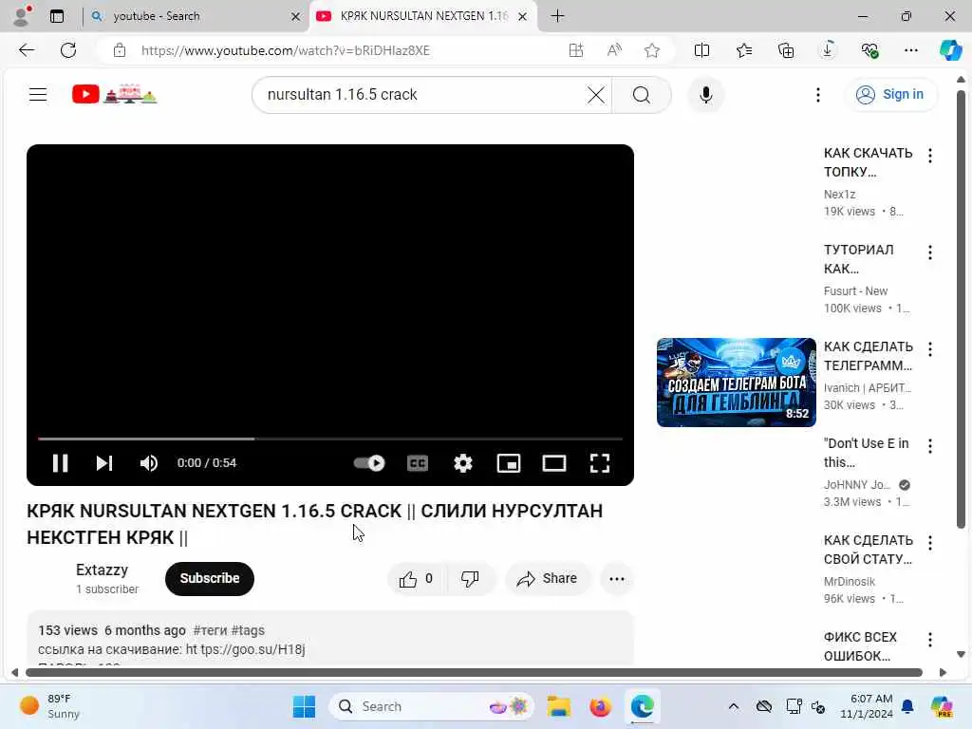Open the translate page icon
This screenshot has height=729, width=972.
[576, 50]
